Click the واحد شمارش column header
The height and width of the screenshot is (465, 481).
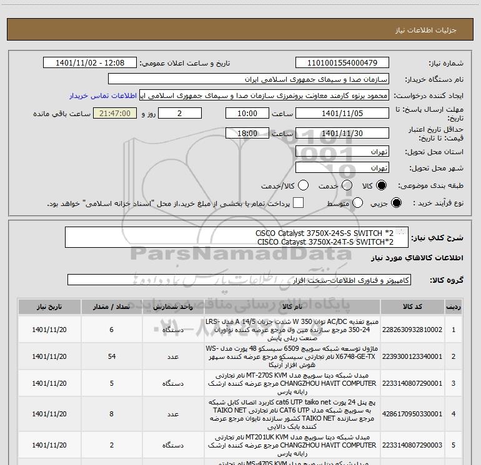tap(173, 307)
